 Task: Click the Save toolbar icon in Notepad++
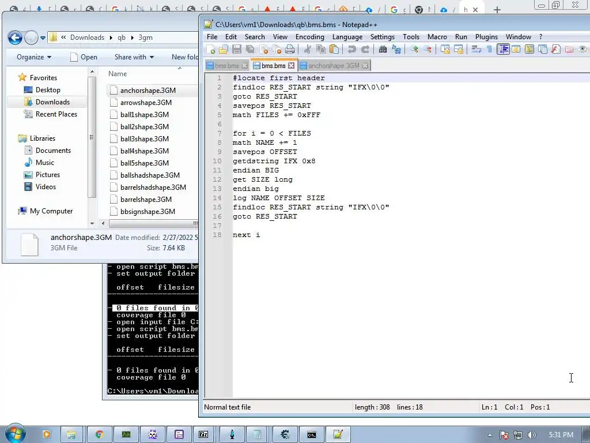[x=237, y=50]
